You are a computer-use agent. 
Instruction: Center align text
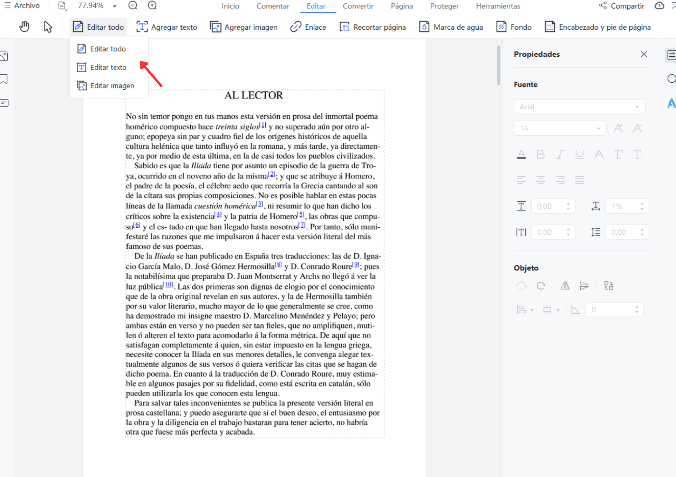tap(541, 180)
